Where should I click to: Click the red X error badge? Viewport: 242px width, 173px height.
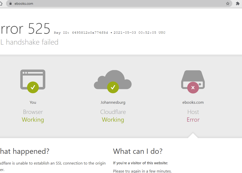193,88
